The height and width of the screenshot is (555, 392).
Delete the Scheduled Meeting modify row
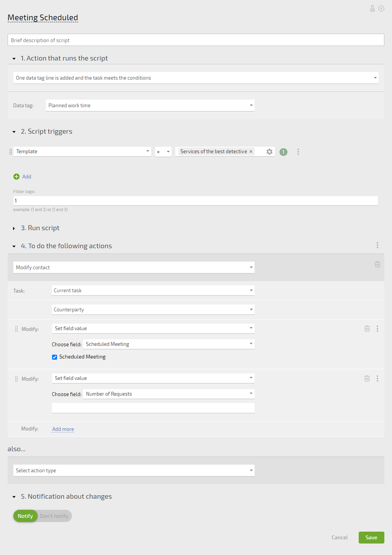click(x=367, y=329)
